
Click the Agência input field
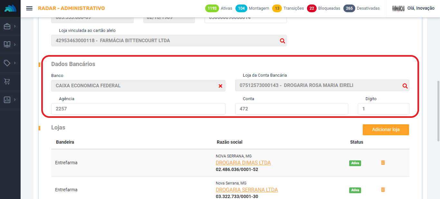click(138, 109)
